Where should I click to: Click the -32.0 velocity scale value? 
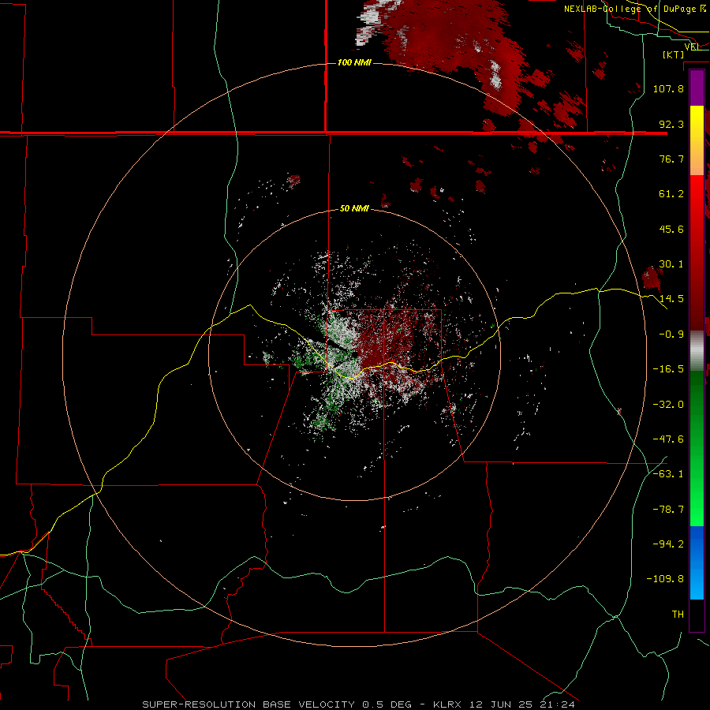pyautogui.click(x=668, y=405)
